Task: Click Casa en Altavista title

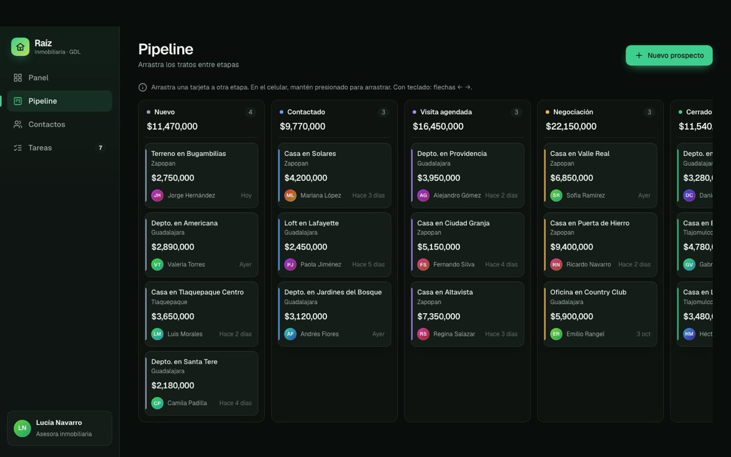Action: [x=445, y=292]
